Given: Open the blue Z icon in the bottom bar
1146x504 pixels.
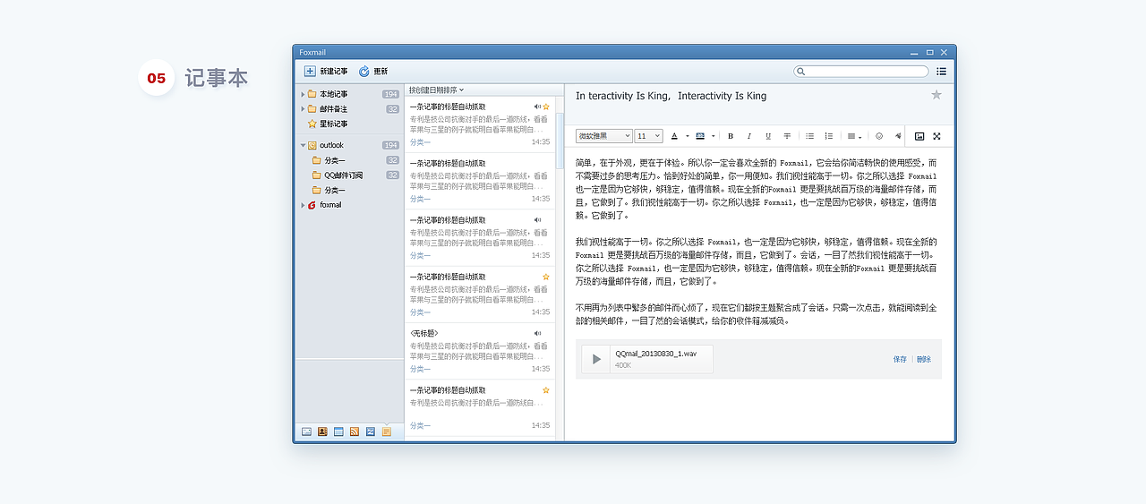Looking at the screenshot, I should pos(371,431).
